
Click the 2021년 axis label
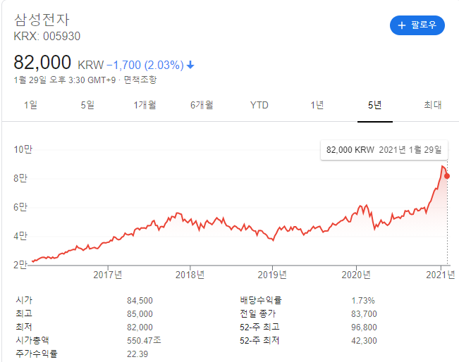tap(441, 275)
